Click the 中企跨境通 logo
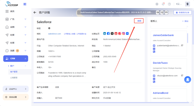This screenshot has height=106, width=194. point(12,4)
